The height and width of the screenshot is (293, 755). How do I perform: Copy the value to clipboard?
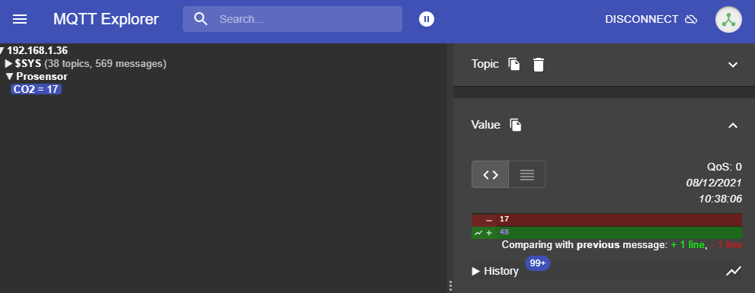pyautogui.click(x=516, y=125)
